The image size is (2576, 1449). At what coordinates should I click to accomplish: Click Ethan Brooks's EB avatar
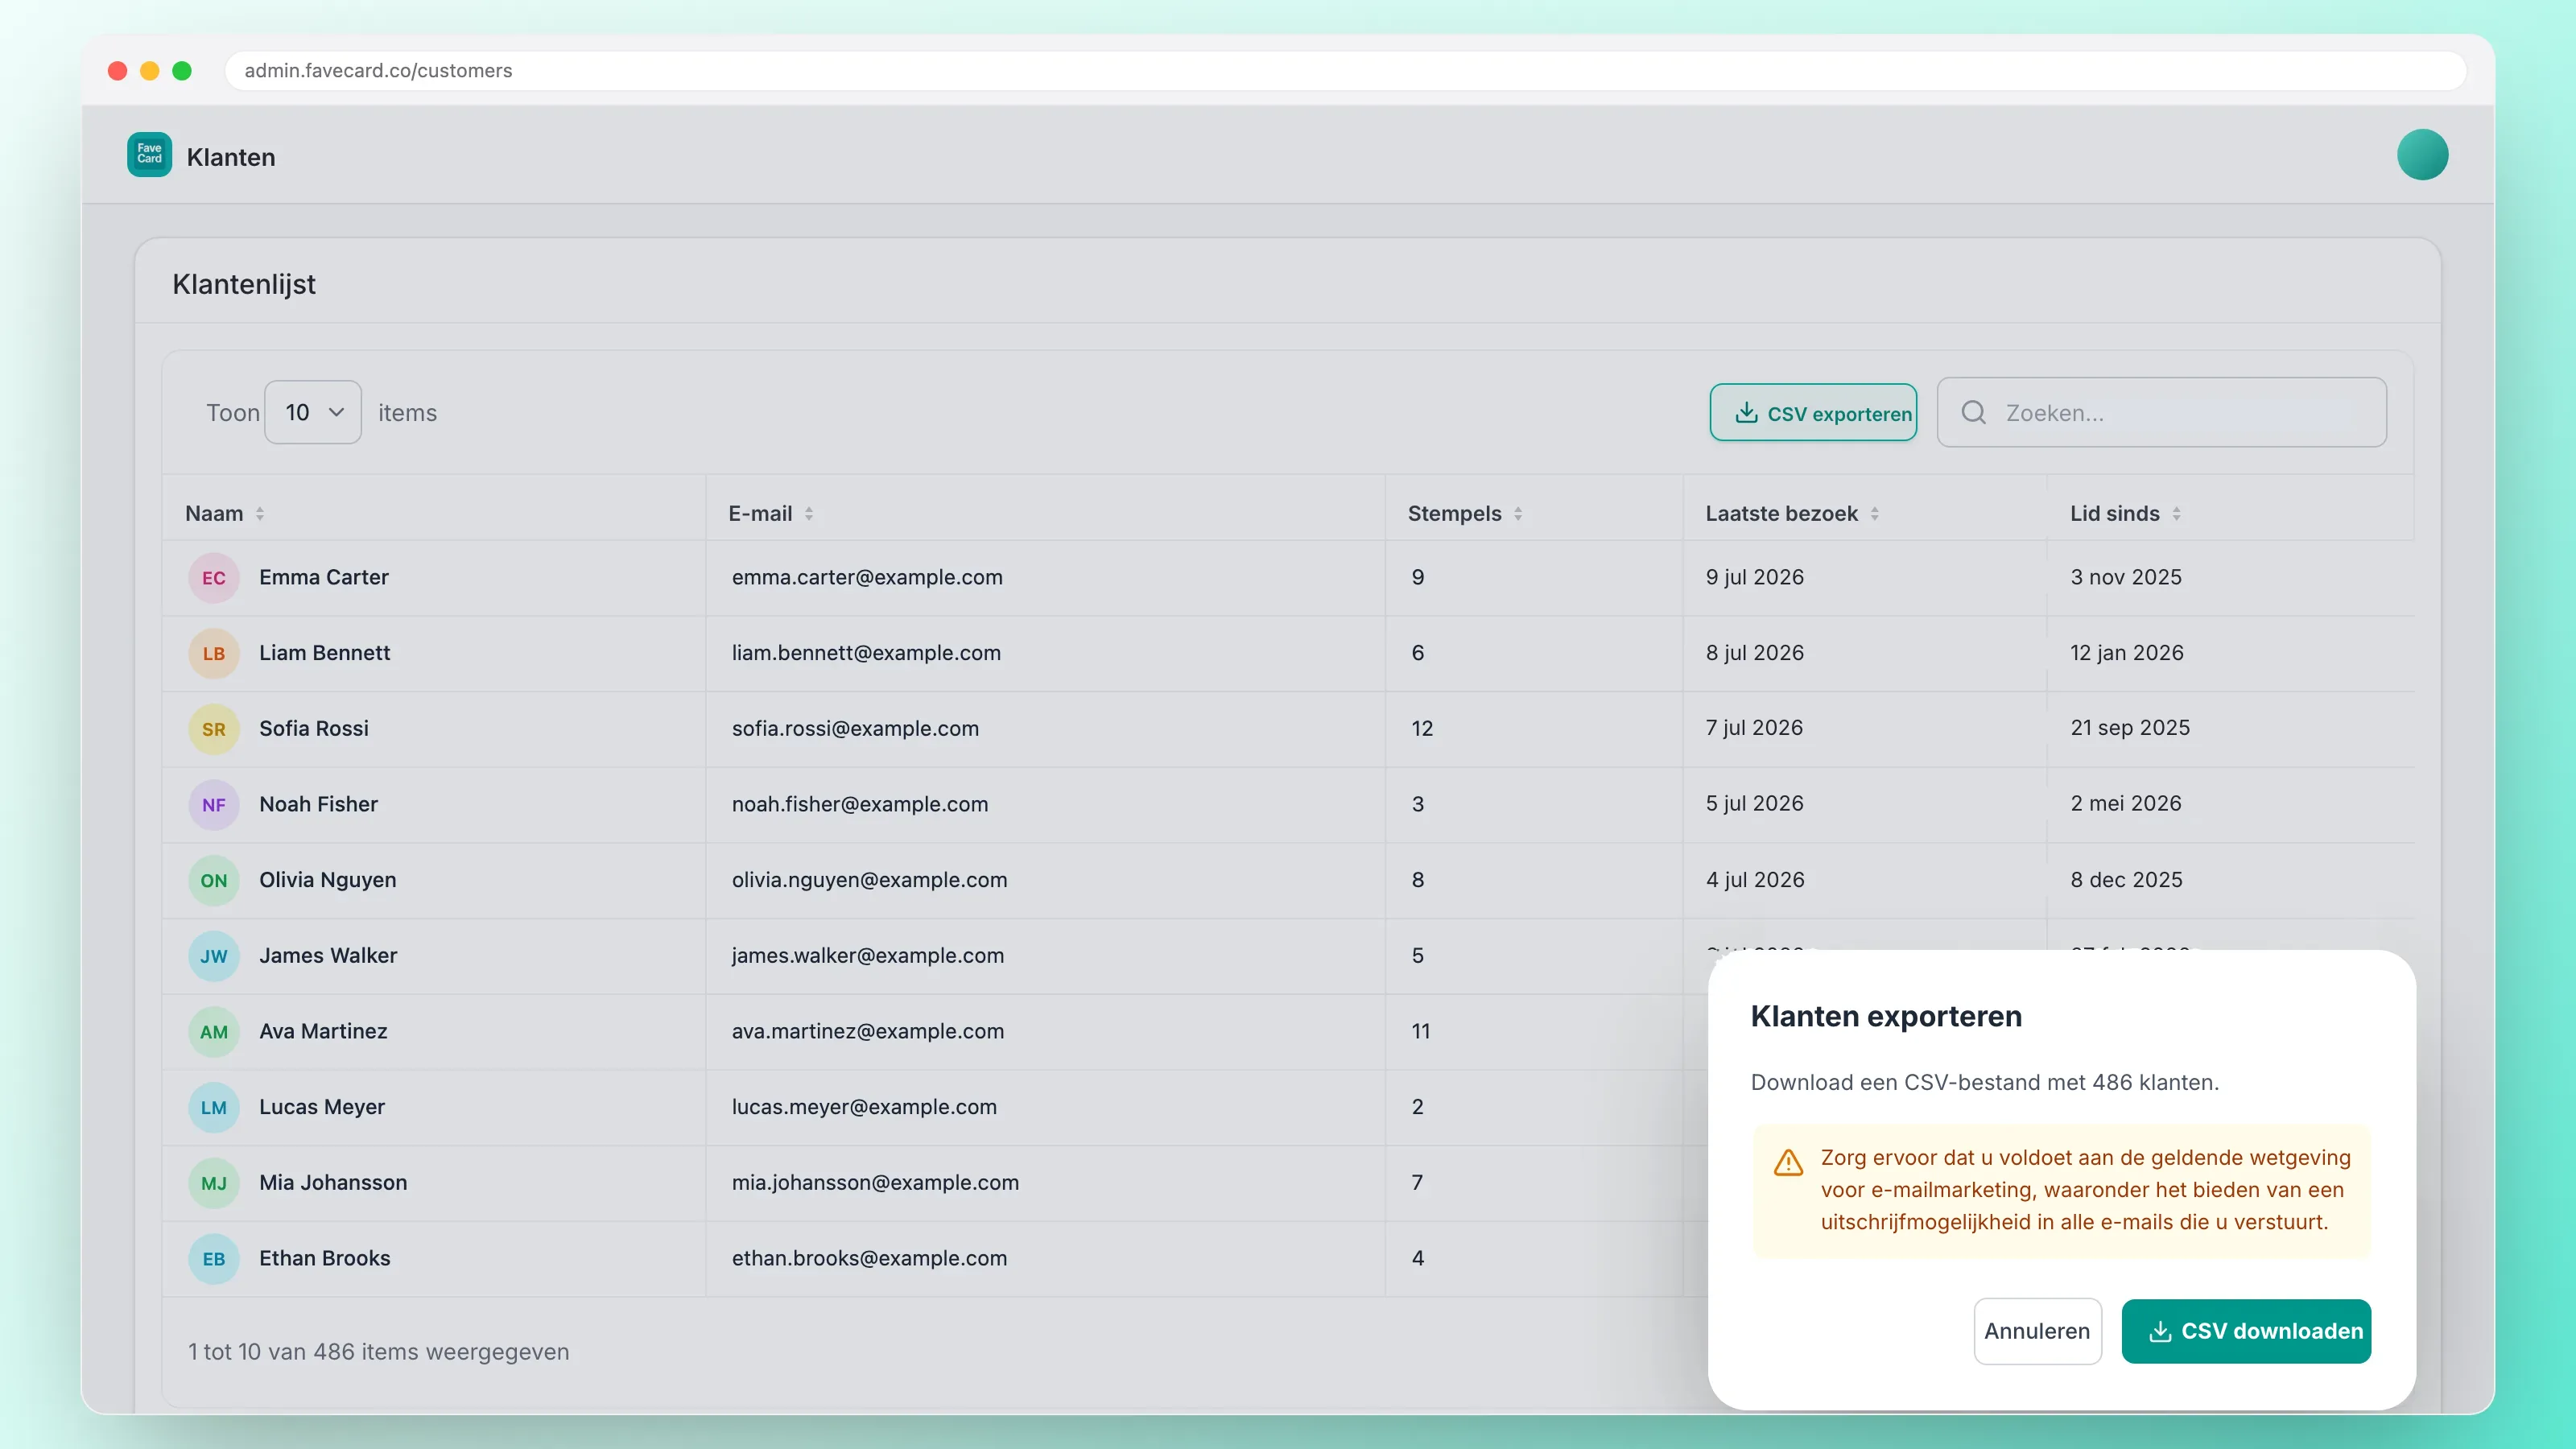coord(213,1259)
